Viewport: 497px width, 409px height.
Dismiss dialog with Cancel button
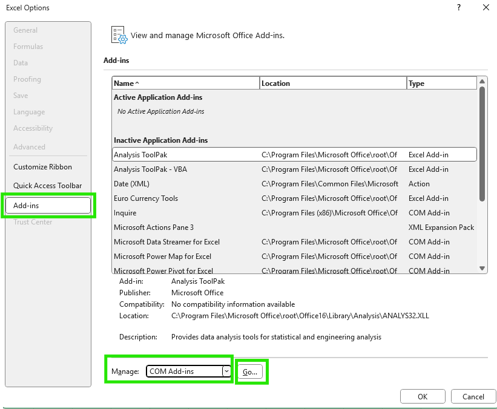pos(473,397)
